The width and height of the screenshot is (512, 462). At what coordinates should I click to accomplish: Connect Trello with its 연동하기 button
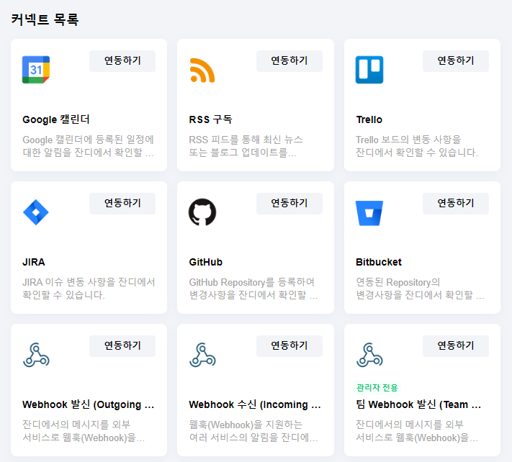click(x=456, y=61)
